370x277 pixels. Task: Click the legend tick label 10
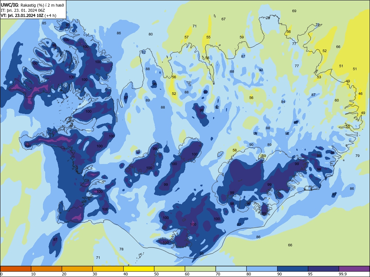click(33, 274)
